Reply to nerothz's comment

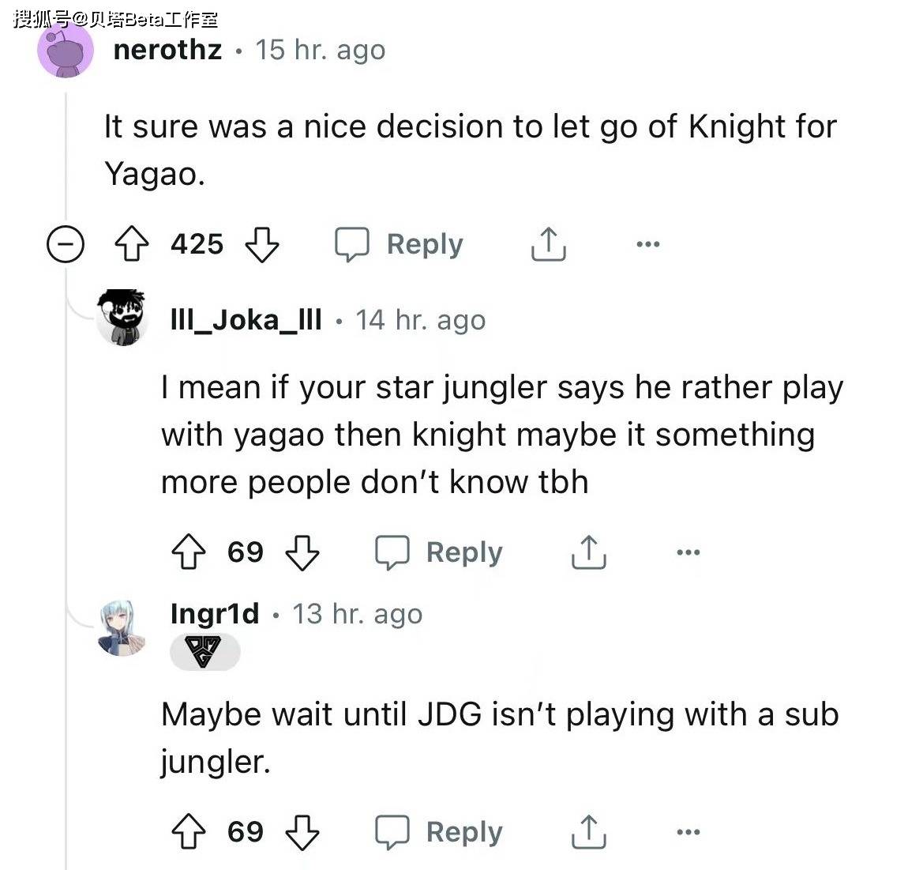tap(399, 244)
